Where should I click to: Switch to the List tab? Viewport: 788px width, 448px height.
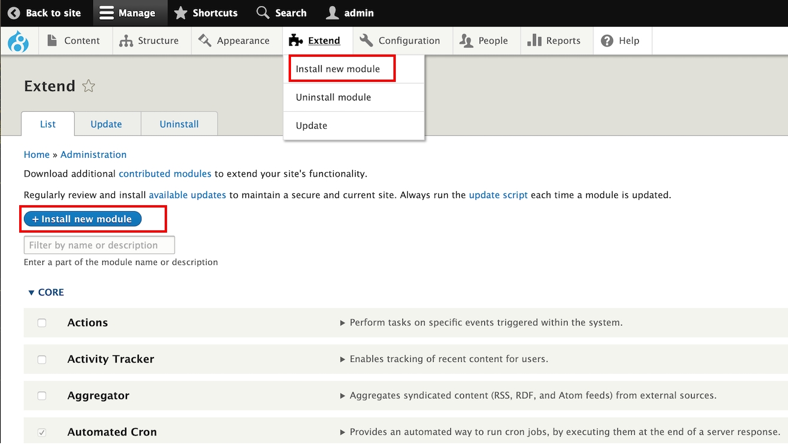pos(48,124)
